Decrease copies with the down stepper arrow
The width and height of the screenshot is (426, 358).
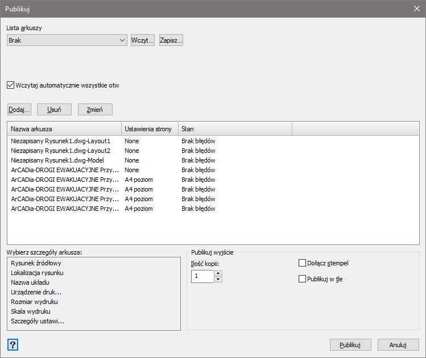pos(218,280)
